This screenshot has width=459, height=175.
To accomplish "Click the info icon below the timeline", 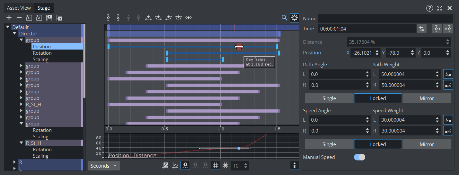I will click(294, 166).
